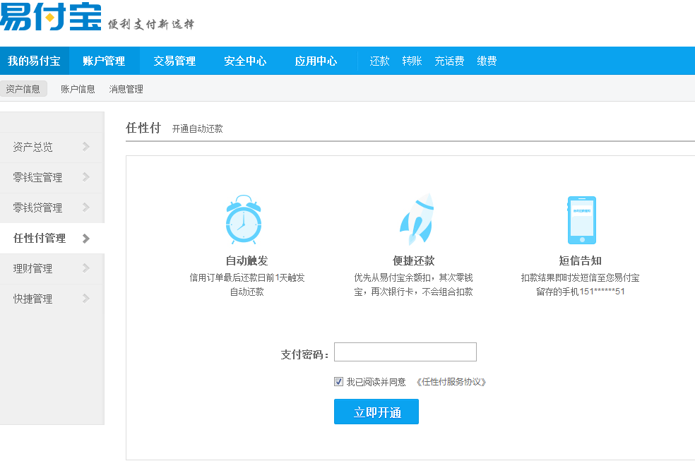This screenshot has width=695, height=461.
Task: Click the 支付密码： field label
Action: point(305,354)
